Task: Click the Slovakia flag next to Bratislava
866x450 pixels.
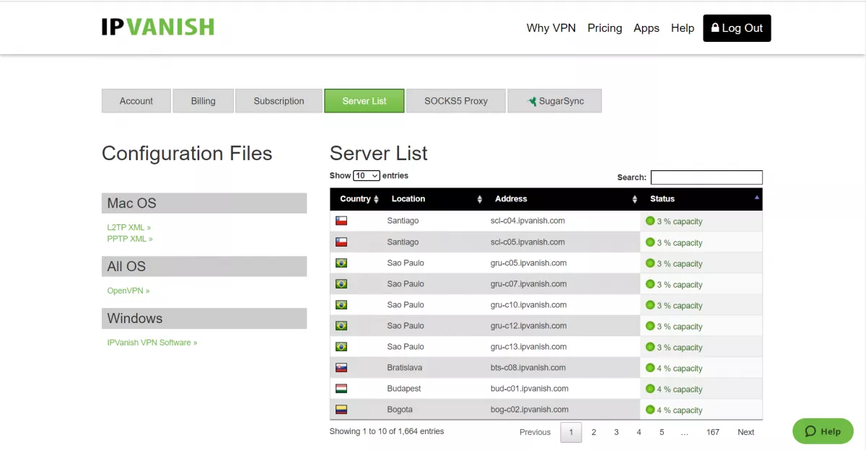Action: pyautogui.click(x=341, y=368)
